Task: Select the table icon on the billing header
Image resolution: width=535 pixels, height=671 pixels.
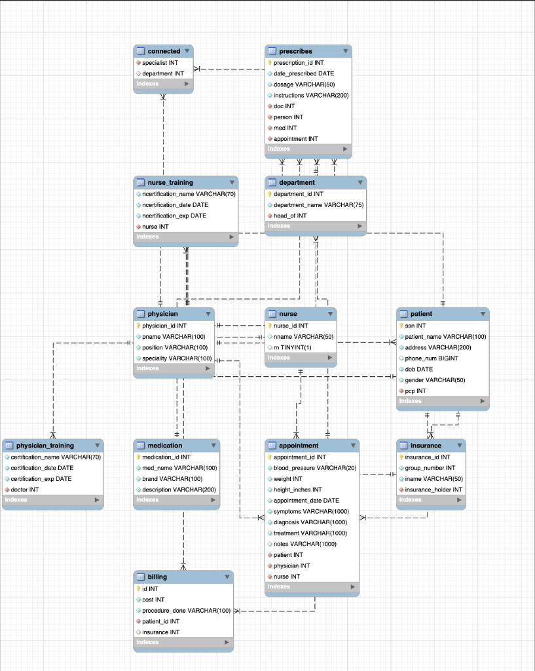Action: point(139,577)
